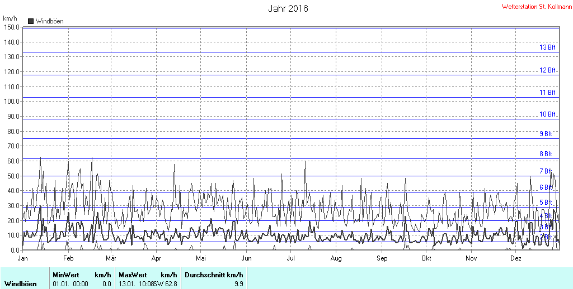Select the Jan month axis label
This screenshot has height=289, width=573.
(22, 258)
